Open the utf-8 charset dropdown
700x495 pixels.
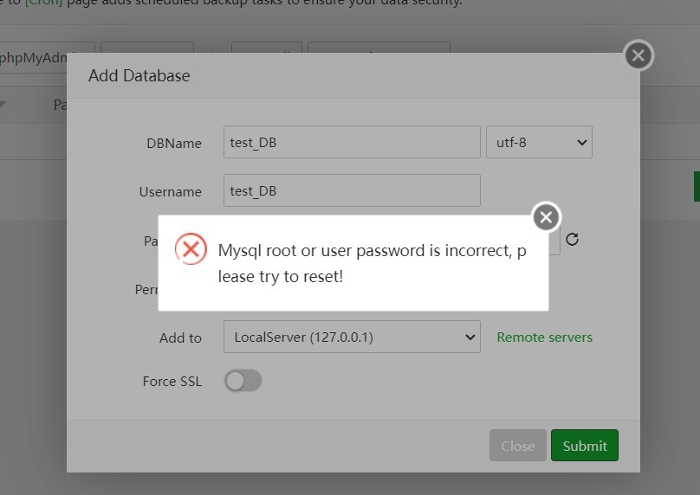point(539,142)
